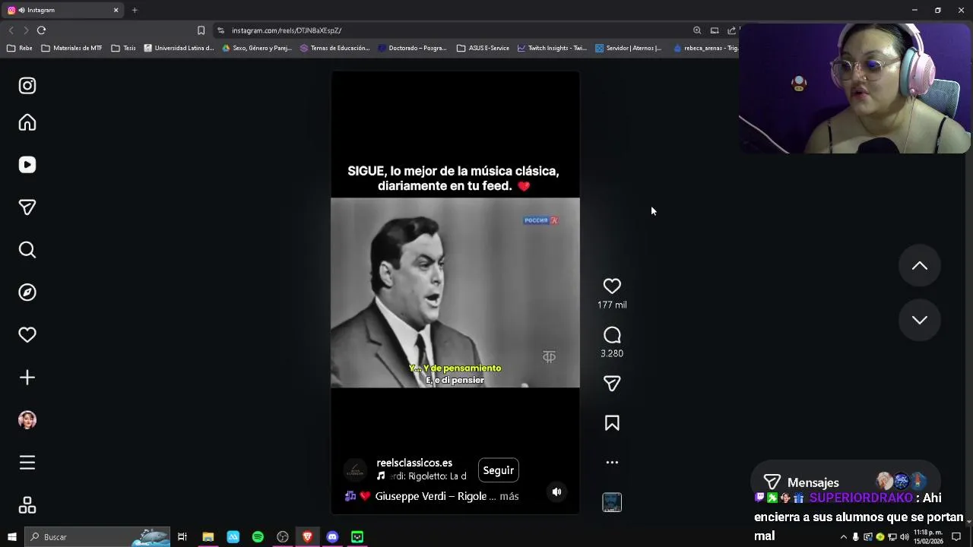Open Discord from the taskbar

coord(332,537)
